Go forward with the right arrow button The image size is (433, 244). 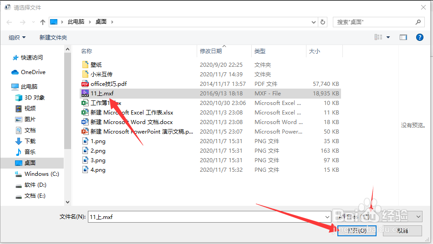coord(23,22)
